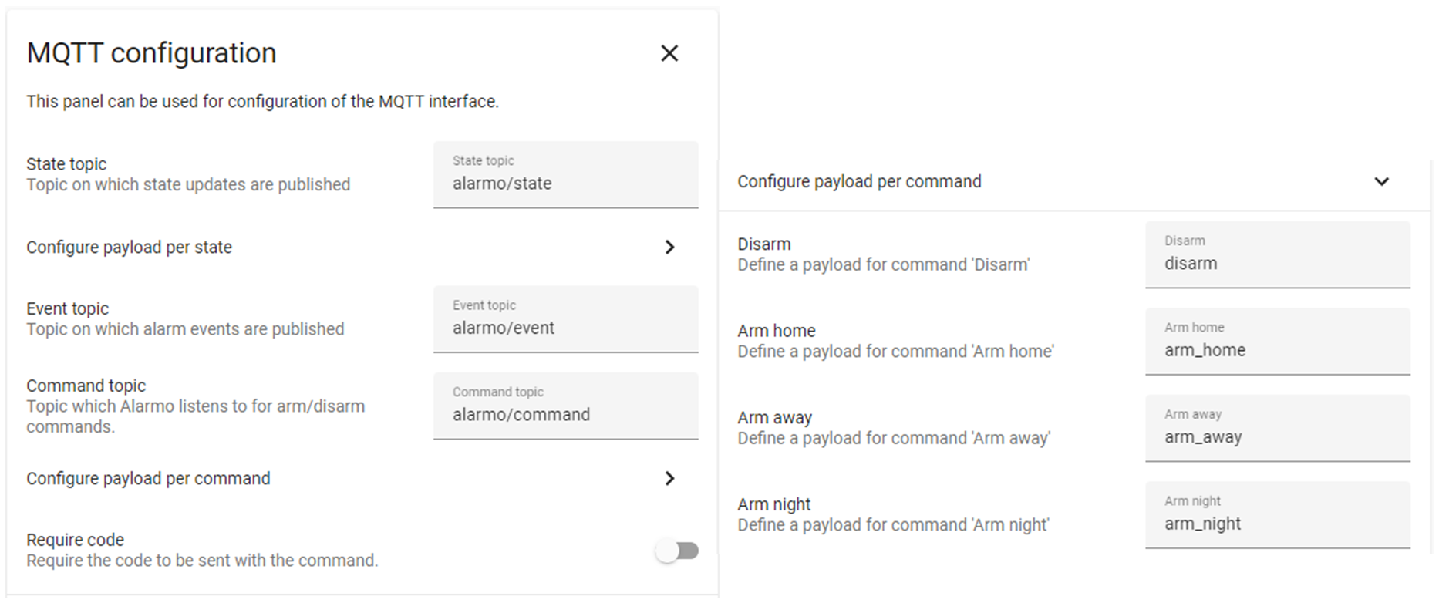Image resolution: width=1439 pixels, height=603 pixels.
Task: Click the Configure payload per state row label
Action: 129,247
